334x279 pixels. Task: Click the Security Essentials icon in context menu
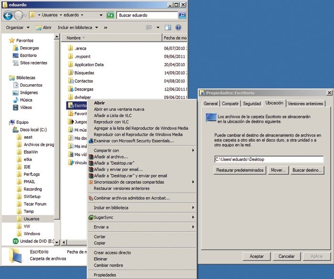91,141
